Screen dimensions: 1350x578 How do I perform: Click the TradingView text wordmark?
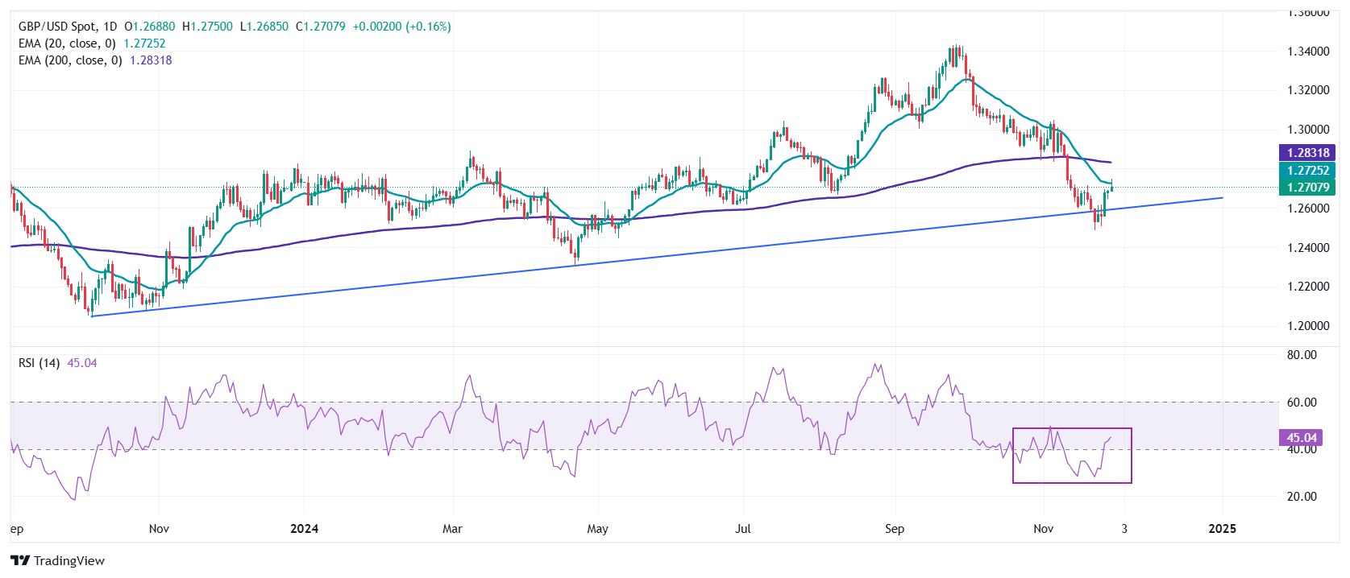[x=69, y=561]
